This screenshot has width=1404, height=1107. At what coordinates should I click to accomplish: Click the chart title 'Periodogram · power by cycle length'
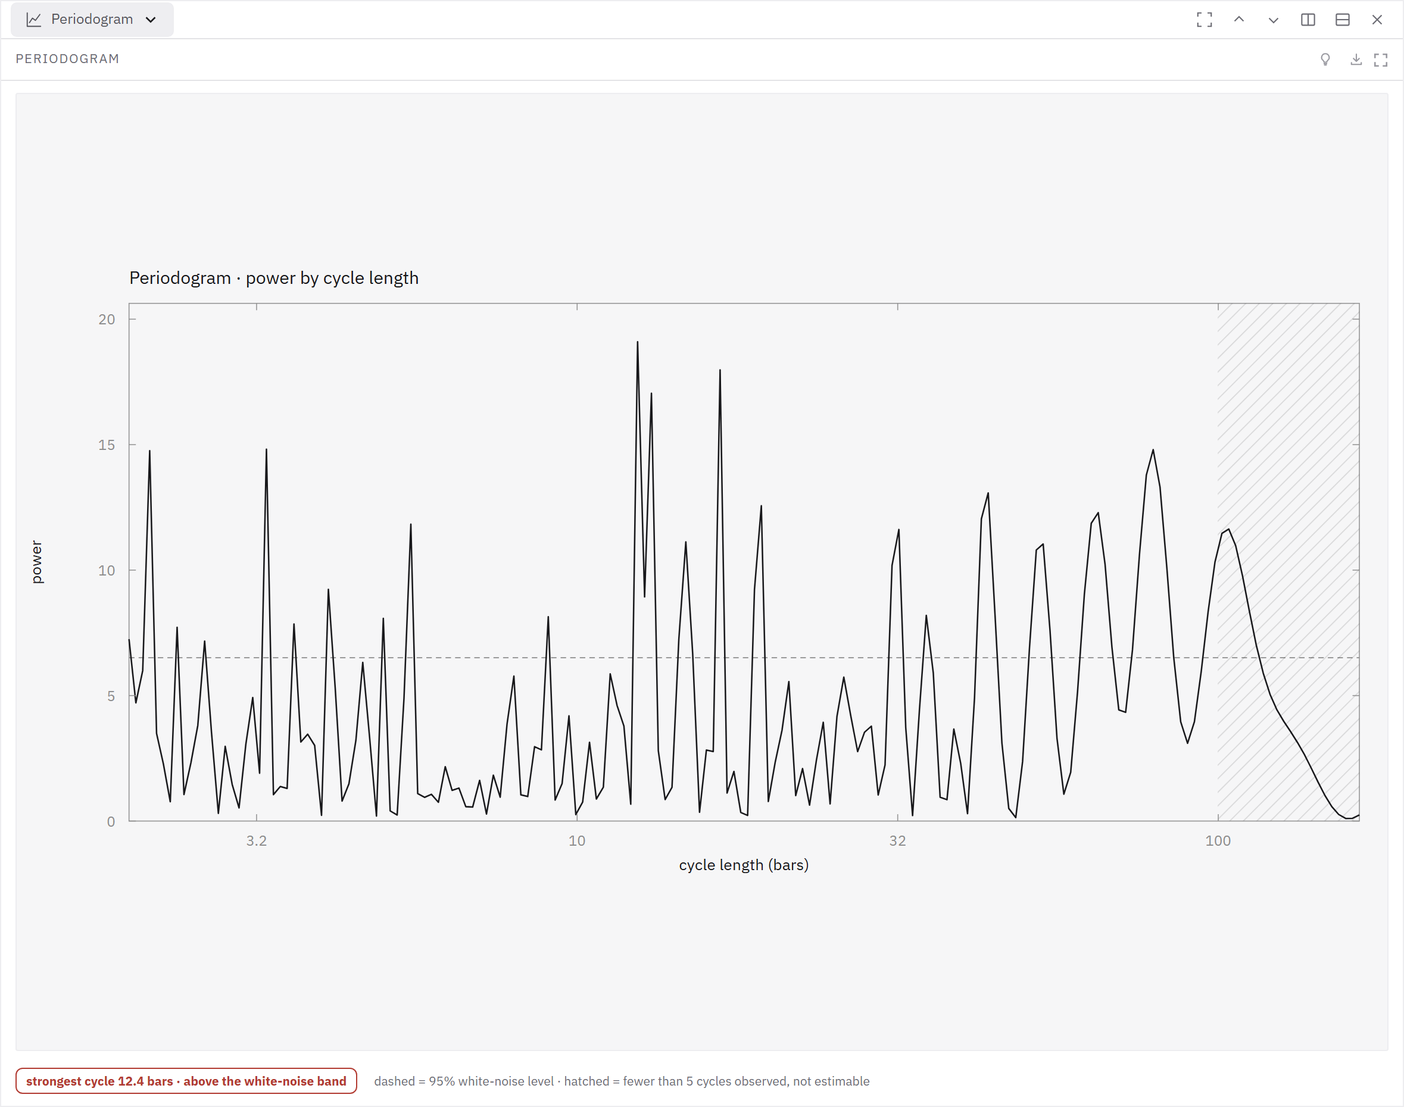coord(274,278)
